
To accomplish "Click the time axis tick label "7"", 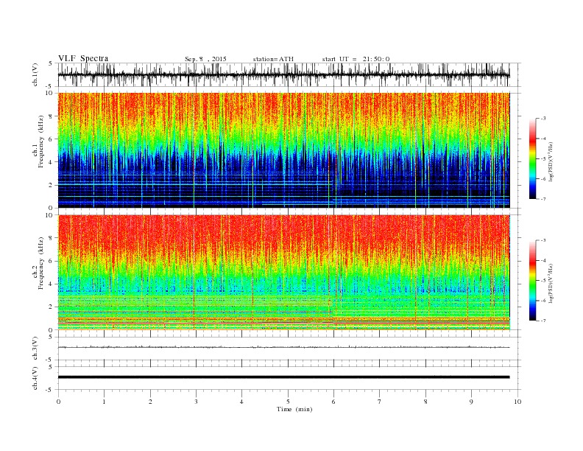I will [379, 402].
